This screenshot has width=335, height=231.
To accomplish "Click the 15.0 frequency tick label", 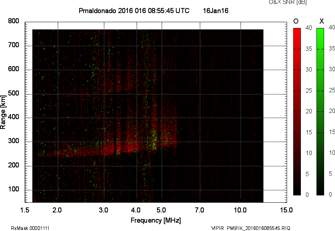I will (286, 210).
